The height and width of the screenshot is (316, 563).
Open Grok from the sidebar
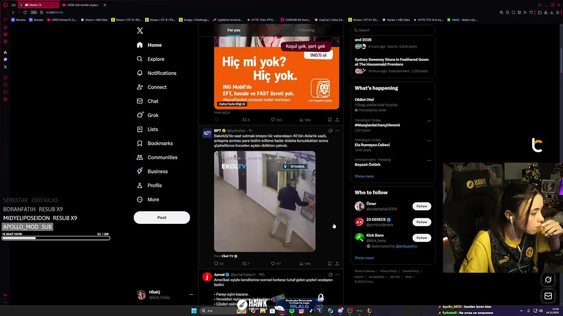(x=147, y=115)
